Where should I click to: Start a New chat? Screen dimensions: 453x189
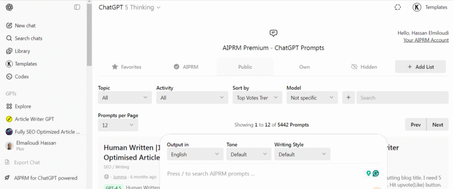(x=25, y=26)
